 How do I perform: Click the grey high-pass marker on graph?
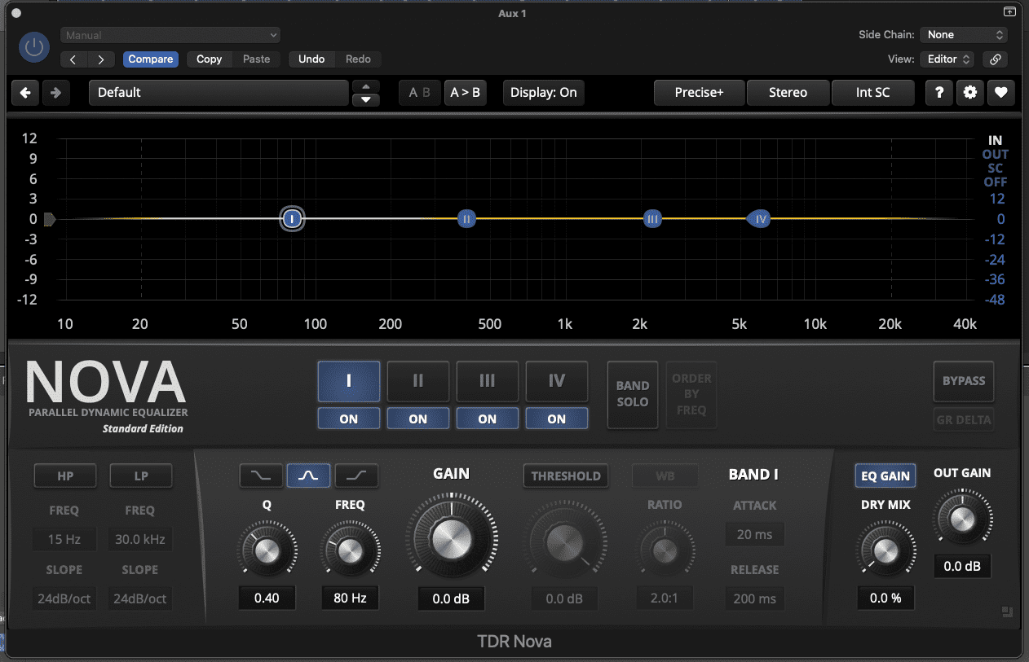[x=49, y=219]
